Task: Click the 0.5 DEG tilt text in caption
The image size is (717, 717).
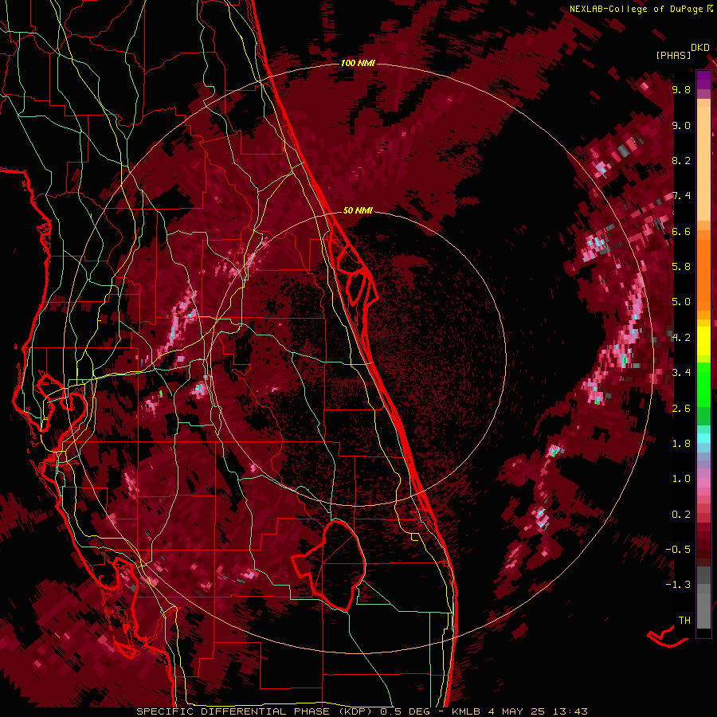Action: pos(406,711)
